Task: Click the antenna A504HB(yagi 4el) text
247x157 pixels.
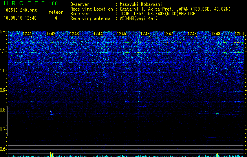Action: pyautogui.click(x=139, y=18)
